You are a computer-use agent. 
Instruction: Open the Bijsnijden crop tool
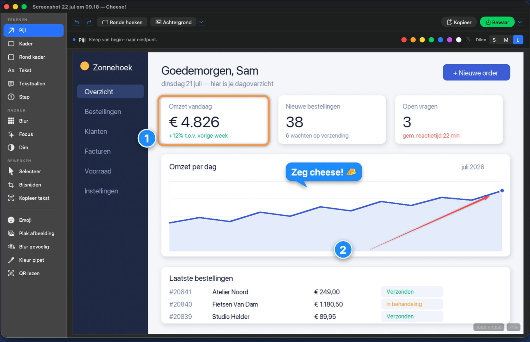(33, 184)
